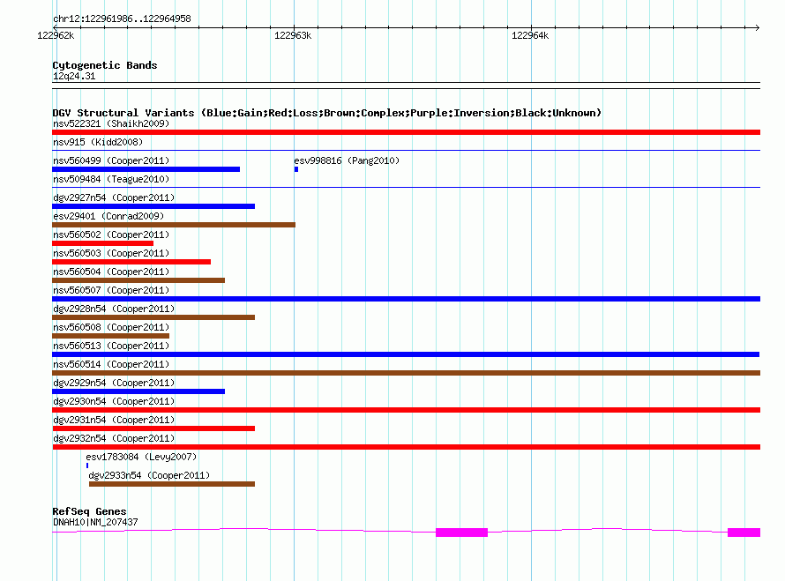Click the nsv560504 (Cooper2011) label
The width and height of the screenshot is (785, 581).
[x=111, y=272]
